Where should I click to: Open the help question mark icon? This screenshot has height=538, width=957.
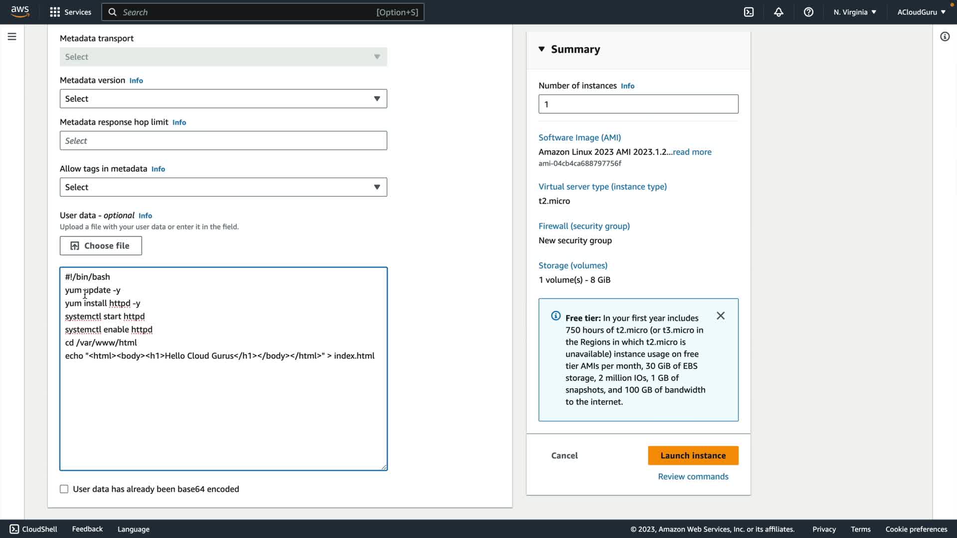[808, 12]
